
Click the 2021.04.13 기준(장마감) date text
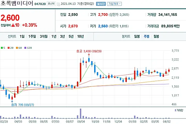click(77, 4)
